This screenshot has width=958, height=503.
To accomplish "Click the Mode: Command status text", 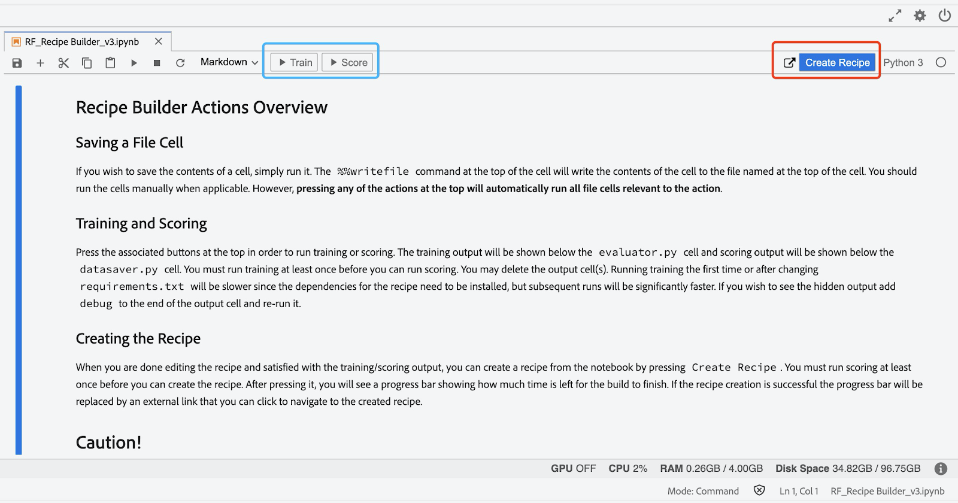I will pyautogui.click(x=703, y=491).
